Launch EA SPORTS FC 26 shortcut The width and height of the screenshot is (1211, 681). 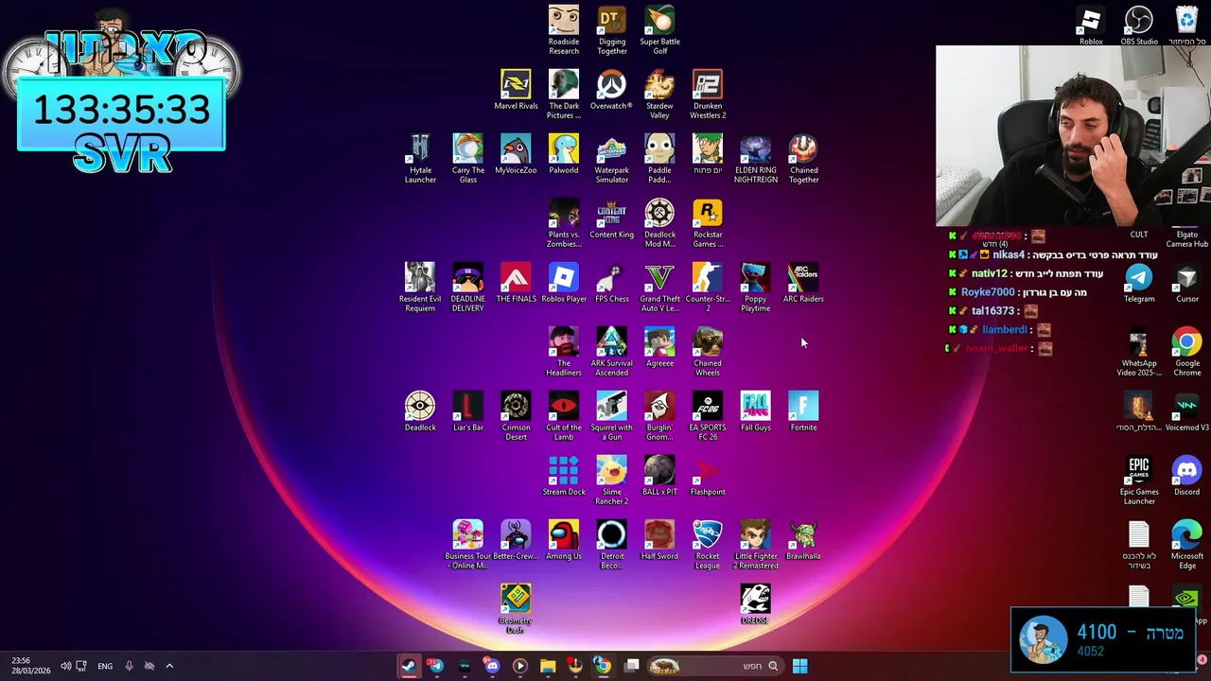coord(708,415)
